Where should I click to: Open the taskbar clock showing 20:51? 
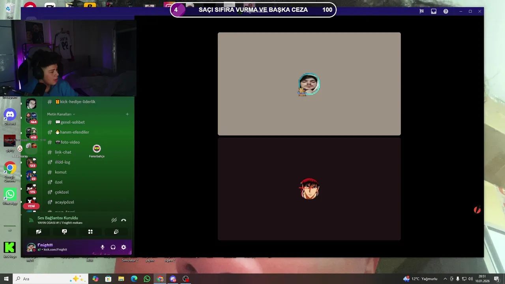click(x=482, y=279)
